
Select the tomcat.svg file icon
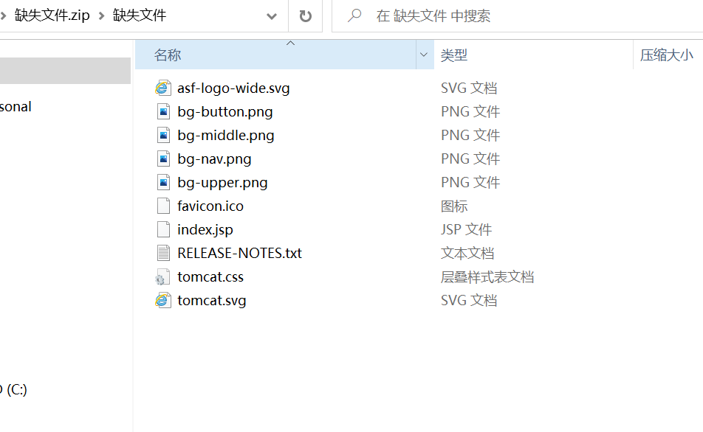[163, 300]
